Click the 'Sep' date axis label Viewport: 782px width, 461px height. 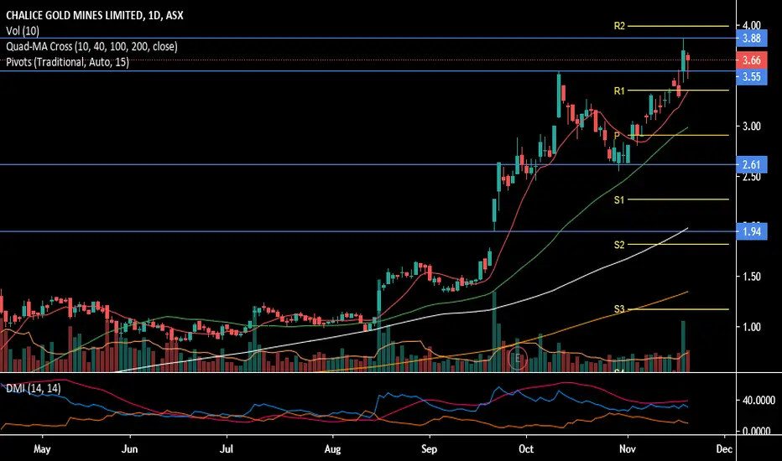(429, 449)
